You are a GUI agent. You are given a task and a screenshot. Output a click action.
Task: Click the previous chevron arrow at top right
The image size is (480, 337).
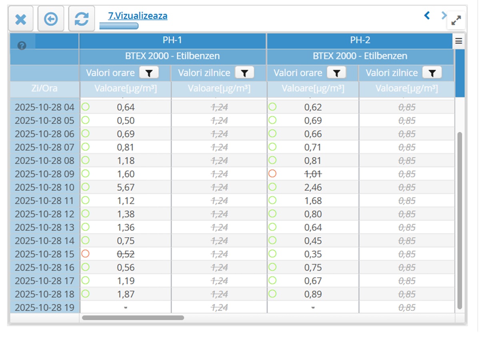427,16
